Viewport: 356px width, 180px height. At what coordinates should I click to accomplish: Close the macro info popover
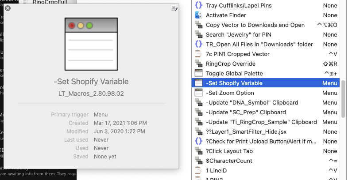(8, 8)
